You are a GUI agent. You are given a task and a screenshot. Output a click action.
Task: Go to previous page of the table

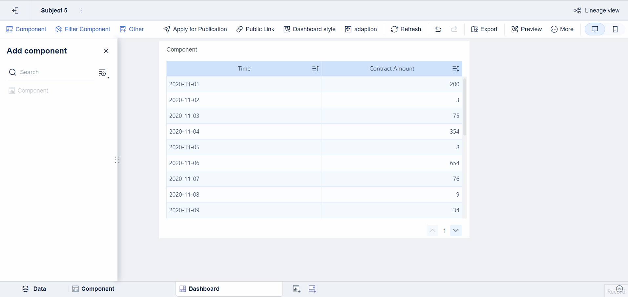(432, 230)
